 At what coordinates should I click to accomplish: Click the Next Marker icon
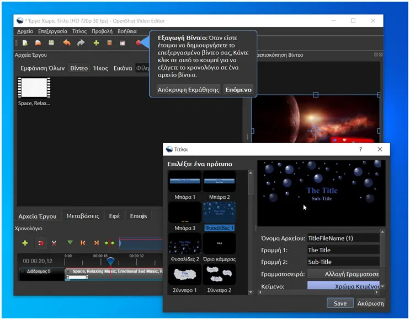(x=97, y=243)
